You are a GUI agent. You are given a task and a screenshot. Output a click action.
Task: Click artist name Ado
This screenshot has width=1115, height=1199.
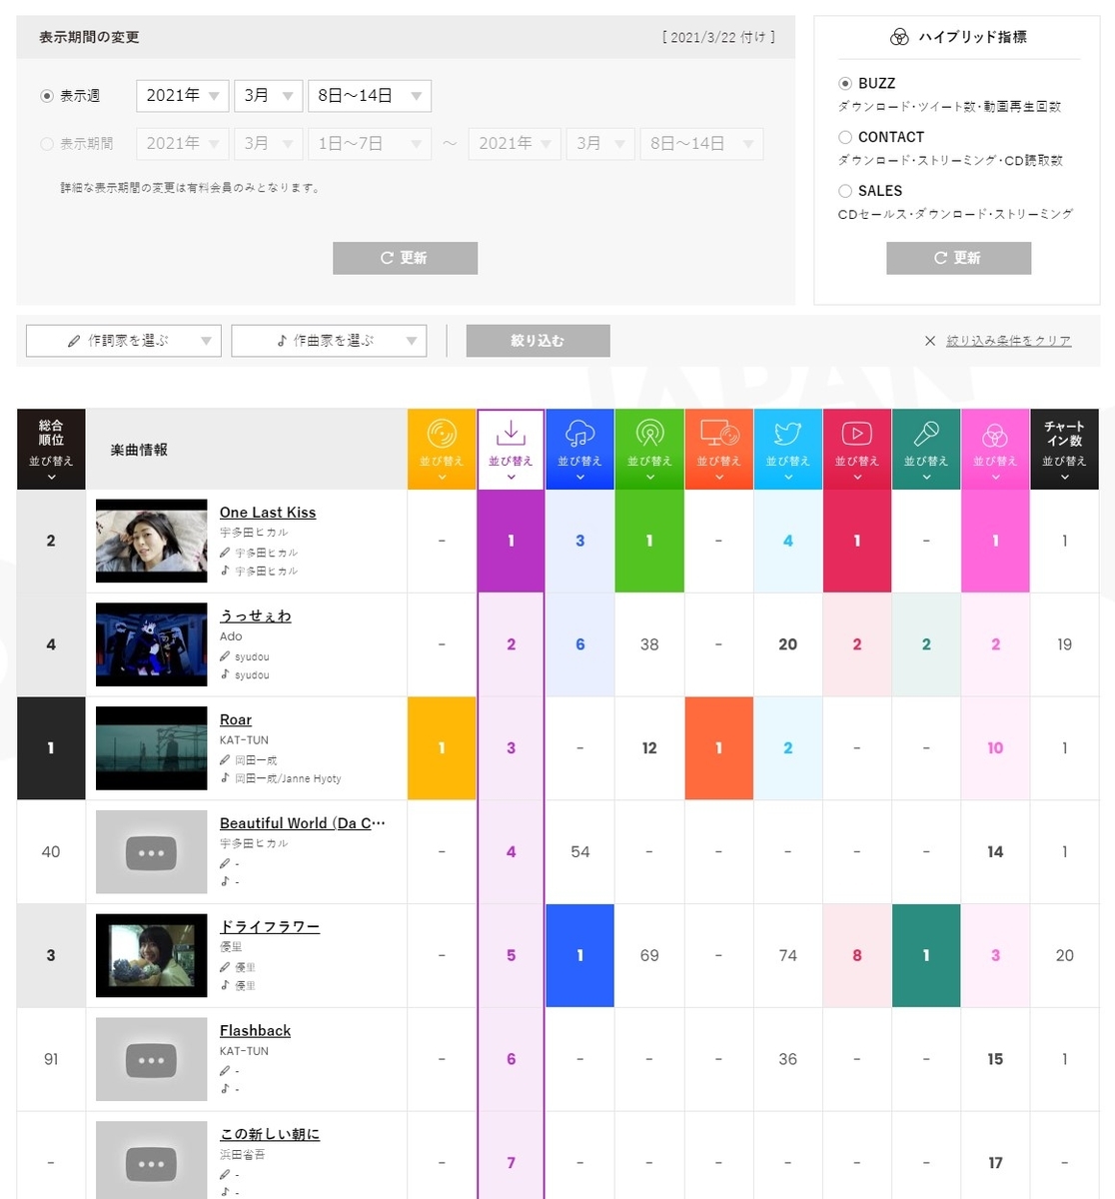[231, 636]
